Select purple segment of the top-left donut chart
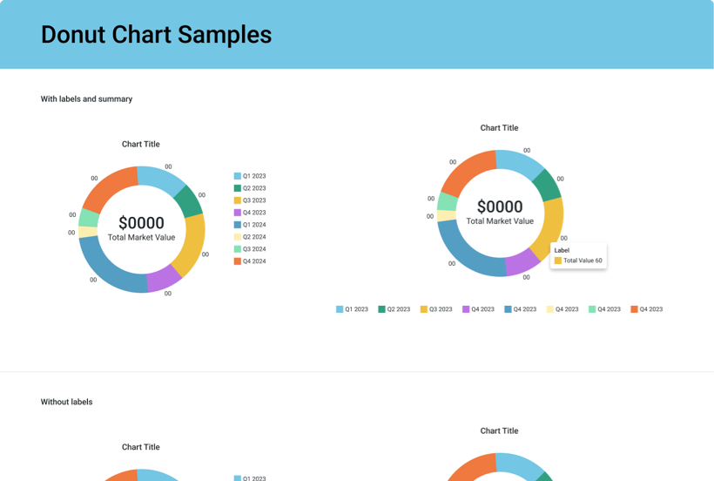Image resolution: width=714 pixels, height=481 pixels. (163, 279)
